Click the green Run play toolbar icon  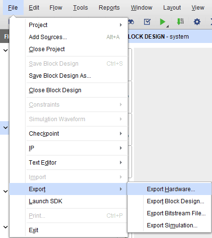[x=162, y=22]
